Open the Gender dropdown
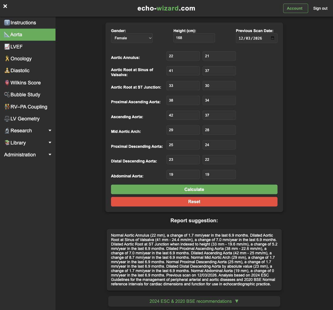The width and height of the screenshot is (333, 310). tap(132, 38)
